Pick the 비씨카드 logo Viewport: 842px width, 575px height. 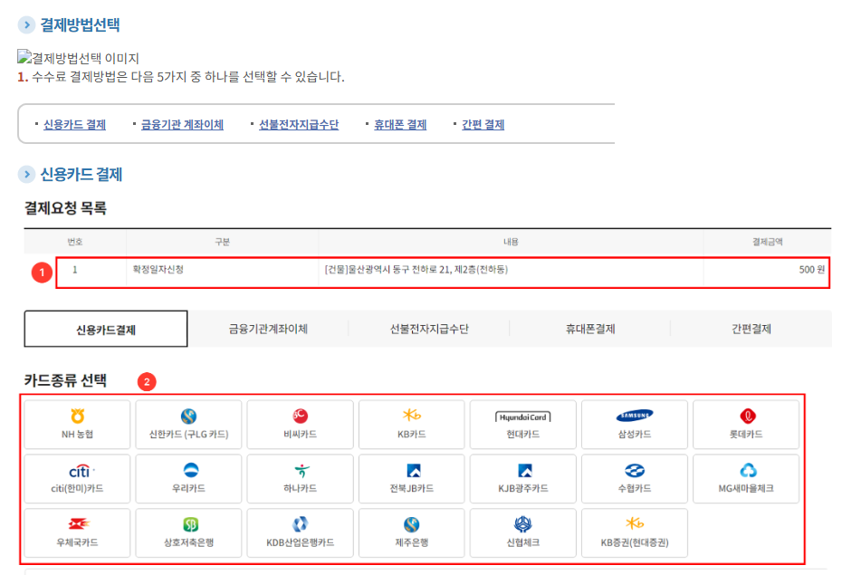click(301, 417)
